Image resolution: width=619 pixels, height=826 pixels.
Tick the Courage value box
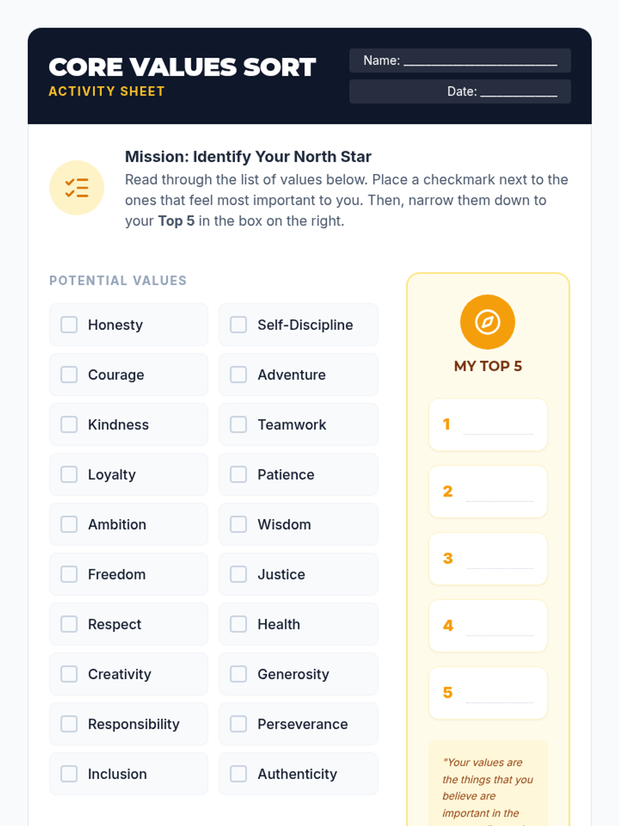coord(69,375)
